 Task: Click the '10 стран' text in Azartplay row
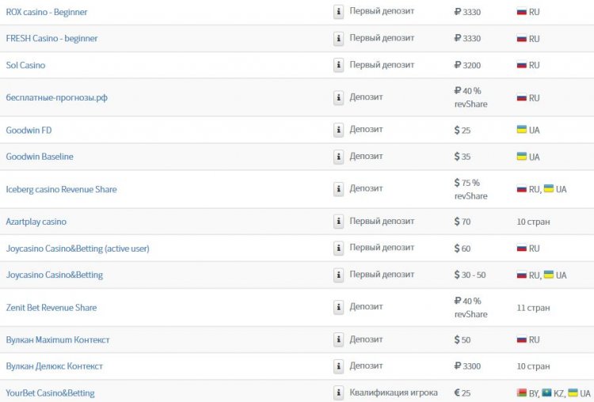tap(533, 222)
